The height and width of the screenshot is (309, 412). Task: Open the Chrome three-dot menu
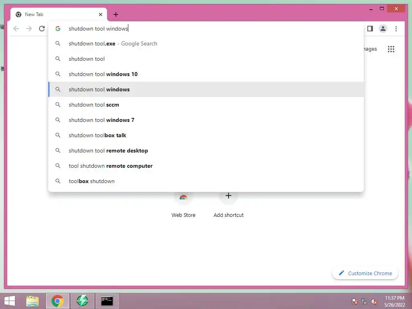(x=396, y=29)
